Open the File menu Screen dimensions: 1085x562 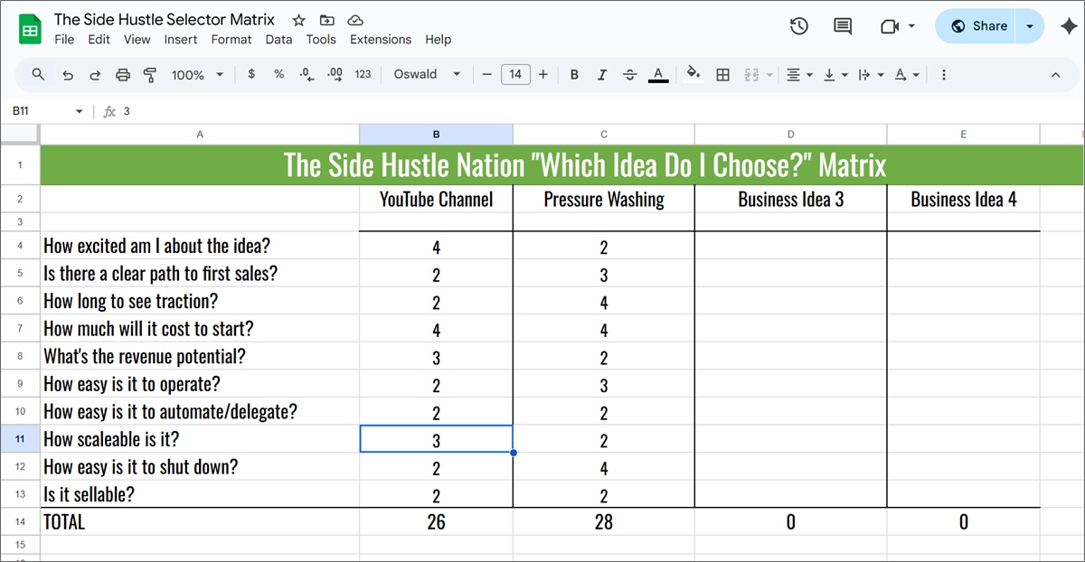[x=64, y=40]
